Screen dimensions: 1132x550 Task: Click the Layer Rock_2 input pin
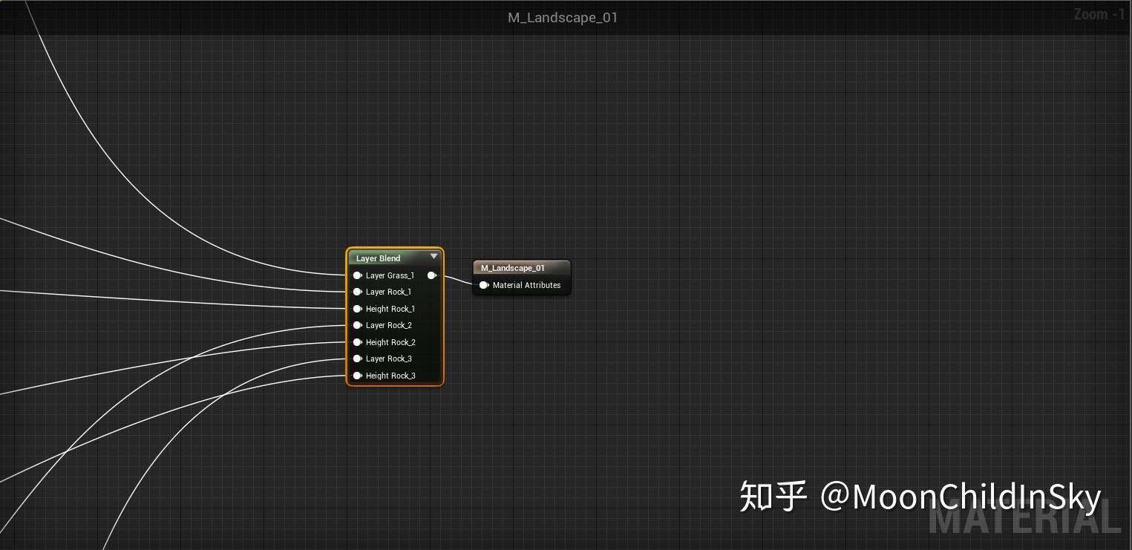(358, 325)
